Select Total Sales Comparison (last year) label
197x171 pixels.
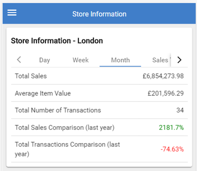pyautogui.click(x=65, y=128)
